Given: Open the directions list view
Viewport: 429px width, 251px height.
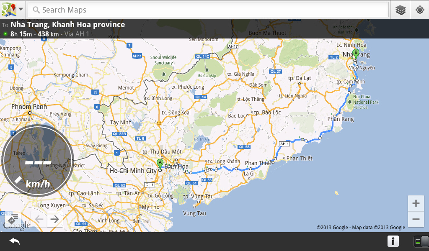Looking at the screenshot, I should click(13, 219).
